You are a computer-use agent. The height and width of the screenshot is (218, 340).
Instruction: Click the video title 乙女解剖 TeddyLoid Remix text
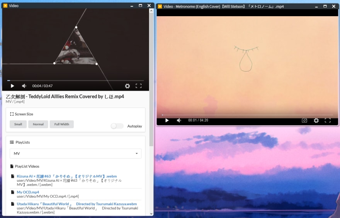pyautogui.click(x=65, y=96)
